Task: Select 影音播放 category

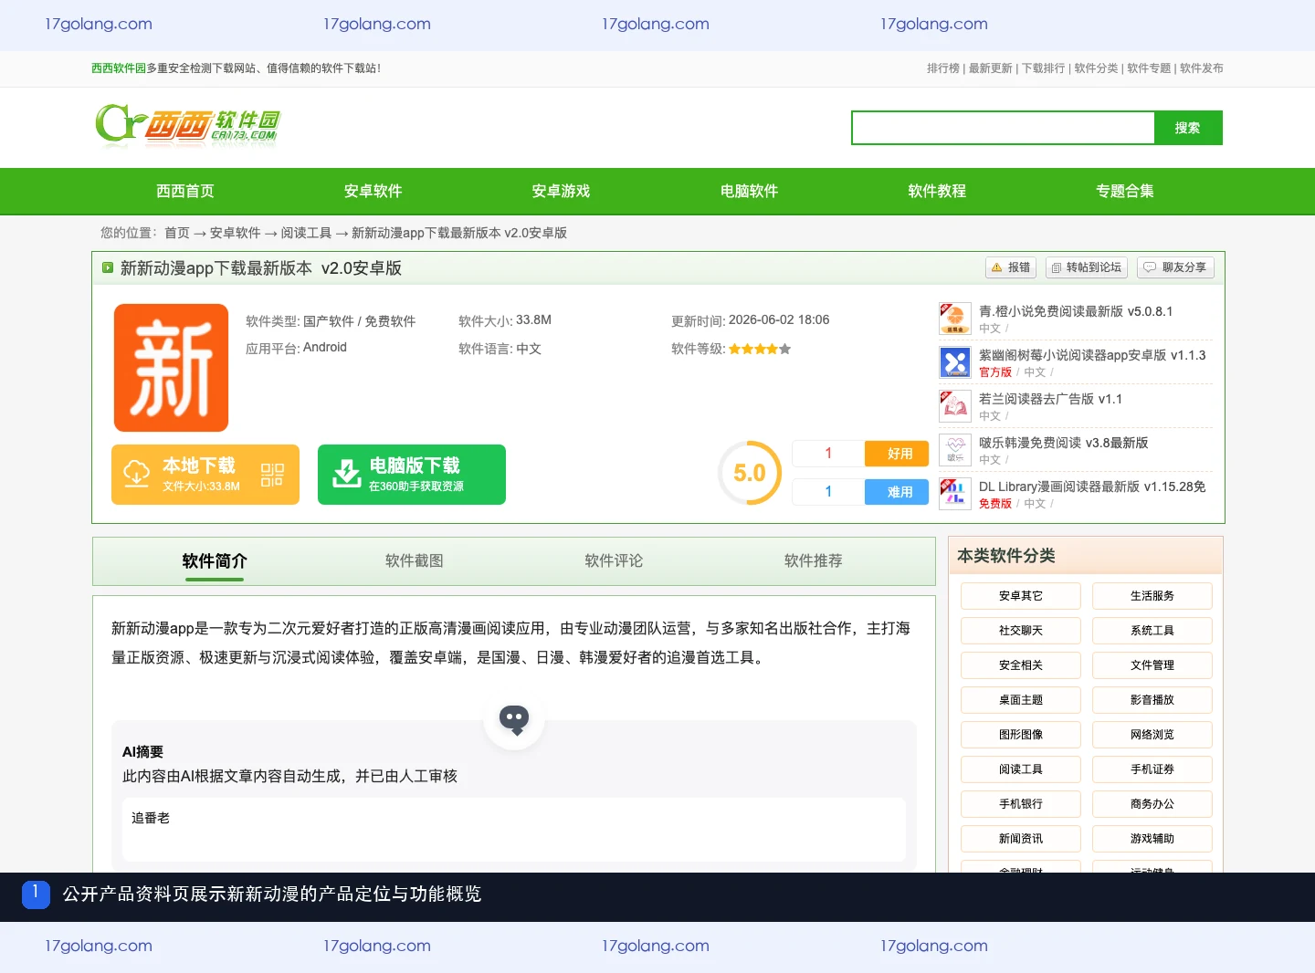Action: click(x=1152, y=700)
